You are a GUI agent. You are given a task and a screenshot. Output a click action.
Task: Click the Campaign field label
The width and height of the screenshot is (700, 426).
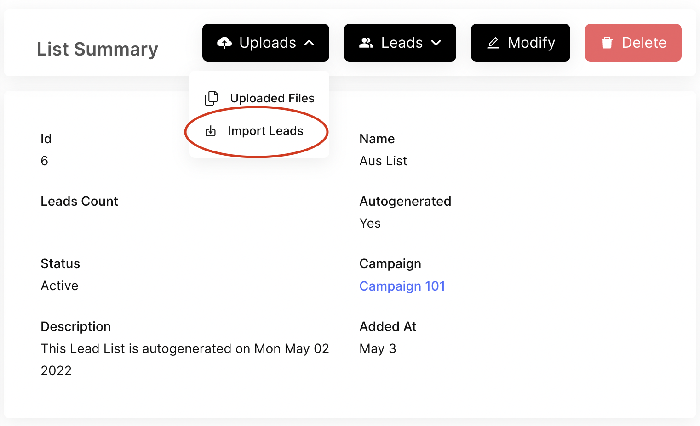(390, 263)
